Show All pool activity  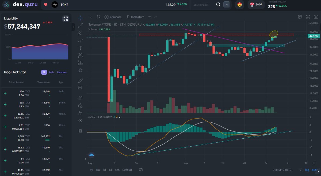tap(44, 72)
